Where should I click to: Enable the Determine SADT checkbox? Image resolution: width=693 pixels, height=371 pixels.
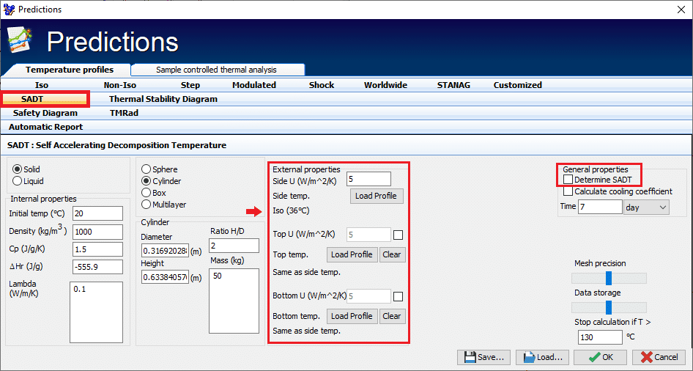[568, 180]
